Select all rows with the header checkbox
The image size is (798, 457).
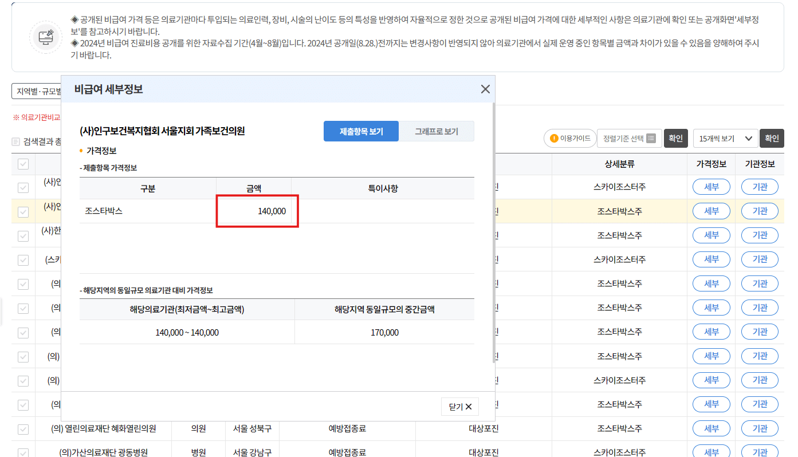click(23, 163)
